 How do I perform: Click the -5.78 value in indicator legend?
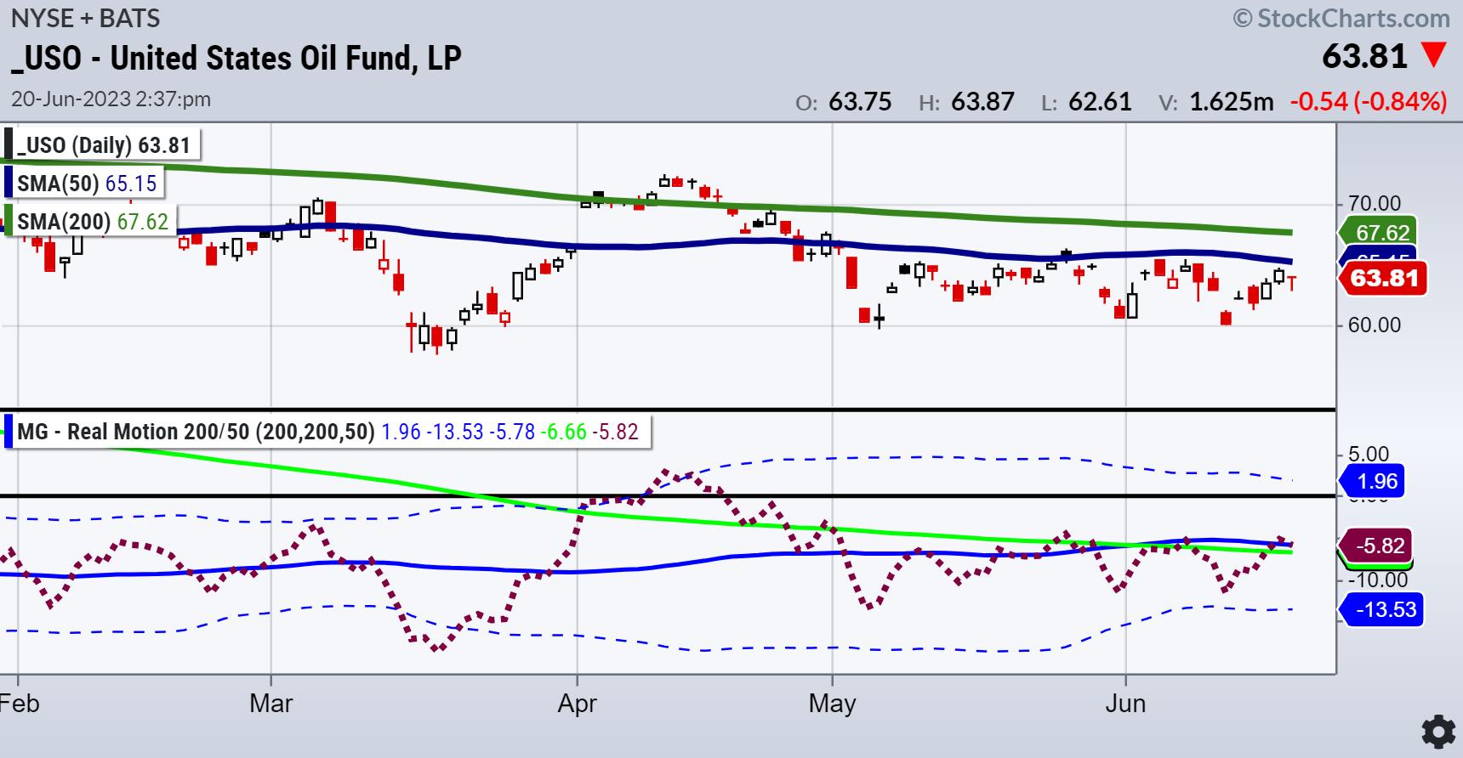(x=512, y=432)
